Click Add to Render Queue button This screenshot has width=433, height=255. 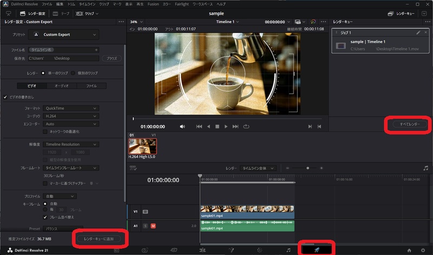tap(99, 239)
